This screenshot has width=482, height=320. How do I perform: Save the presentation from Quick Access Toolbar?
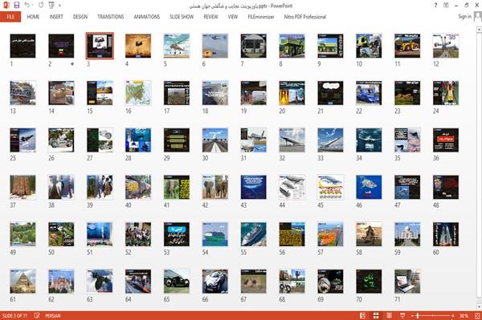pyautogui.click(x=17, y=6)
